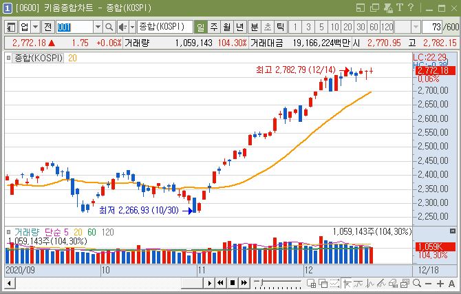
Task: Select the 월 monthly period toggle
Action: [x=227, y=28]
